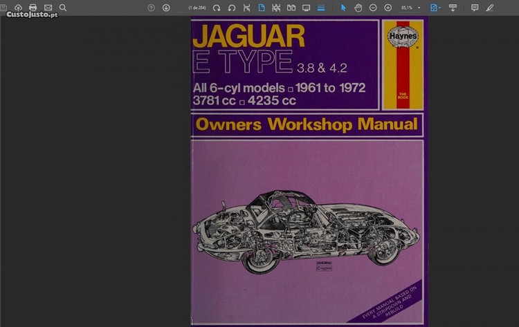Click the print icon in the toolbar
This screenshot has height=327, width=519.
click(33, 8)
